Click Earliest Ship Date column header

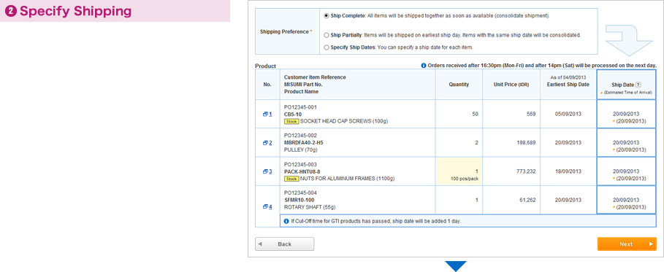[x=568, y=85]
